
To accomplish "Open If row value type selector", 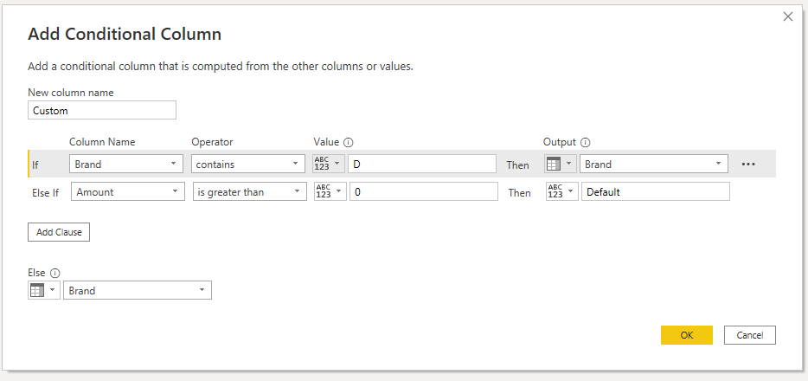I will (328, 164).
